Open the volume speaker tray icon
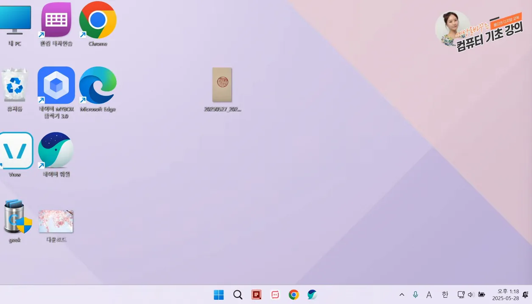Screen dimensions: 532x304 click(471, 295)
